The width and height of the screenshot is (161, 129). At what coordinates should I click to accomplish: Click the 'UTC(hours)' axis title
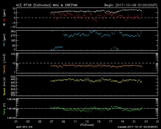point(87,125)
